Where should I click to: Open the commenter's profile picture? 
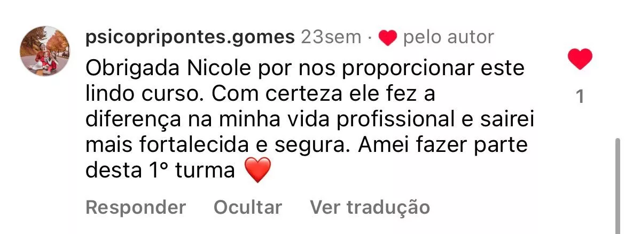pyautogui.click(x=45, y=51)
